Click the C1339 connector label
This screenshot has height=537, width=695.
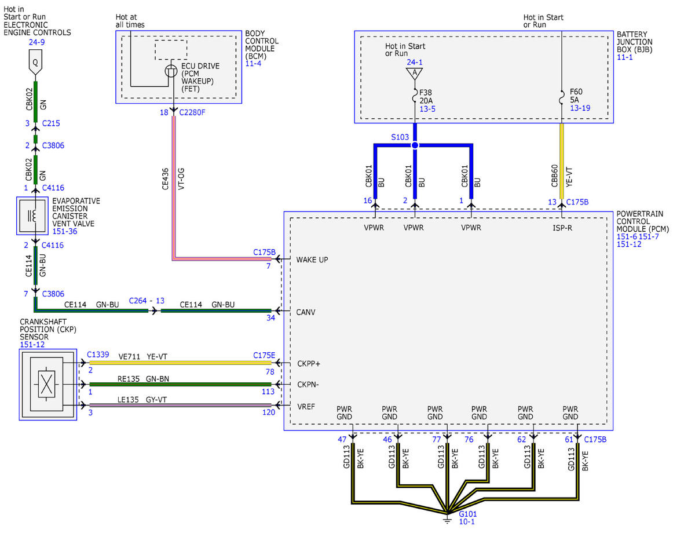(98, 355)
